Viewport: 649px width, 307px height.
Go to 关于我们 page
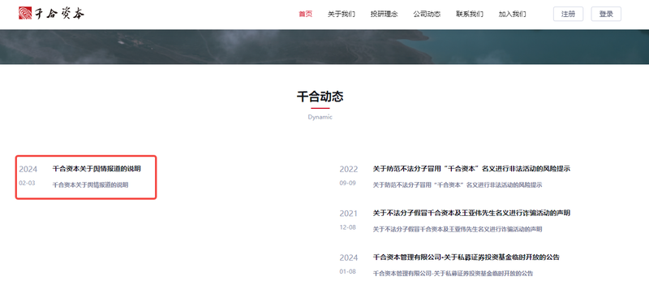click(x=341, y=14)
